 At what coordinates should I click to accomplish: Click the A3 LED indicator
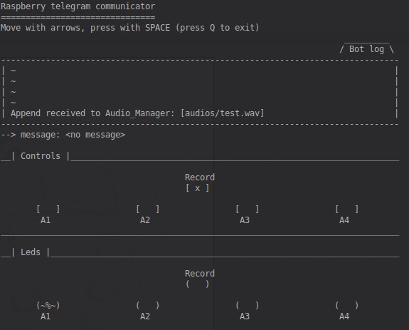pos(248,306)
